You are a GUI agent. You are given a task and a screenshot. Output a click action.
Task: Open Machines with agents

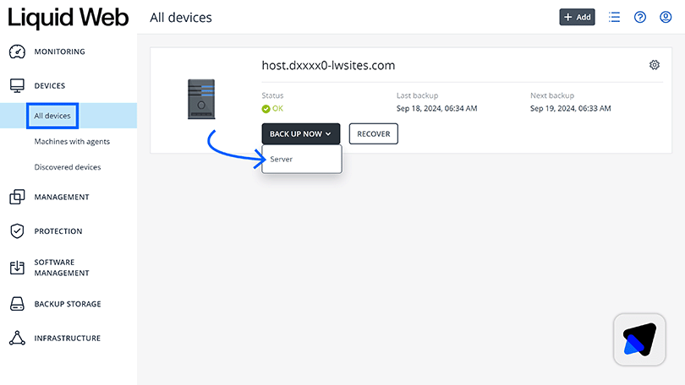(72, 141)
